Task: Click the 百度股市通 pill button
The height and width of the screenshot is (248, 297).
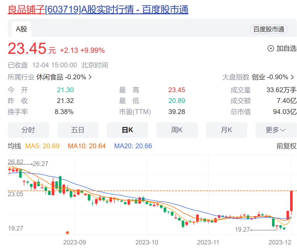Action: (269, 29)
